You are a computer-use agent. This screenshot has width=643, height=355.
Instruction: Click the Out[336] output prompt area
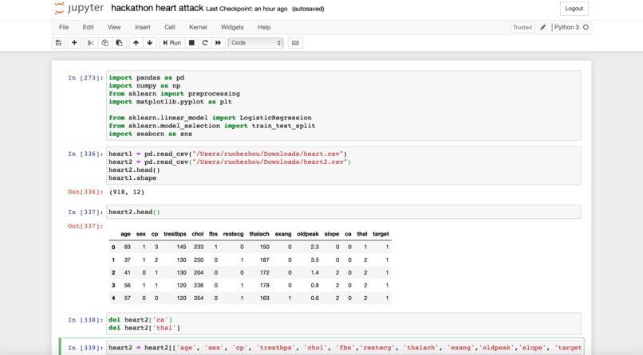pos(85,192)
